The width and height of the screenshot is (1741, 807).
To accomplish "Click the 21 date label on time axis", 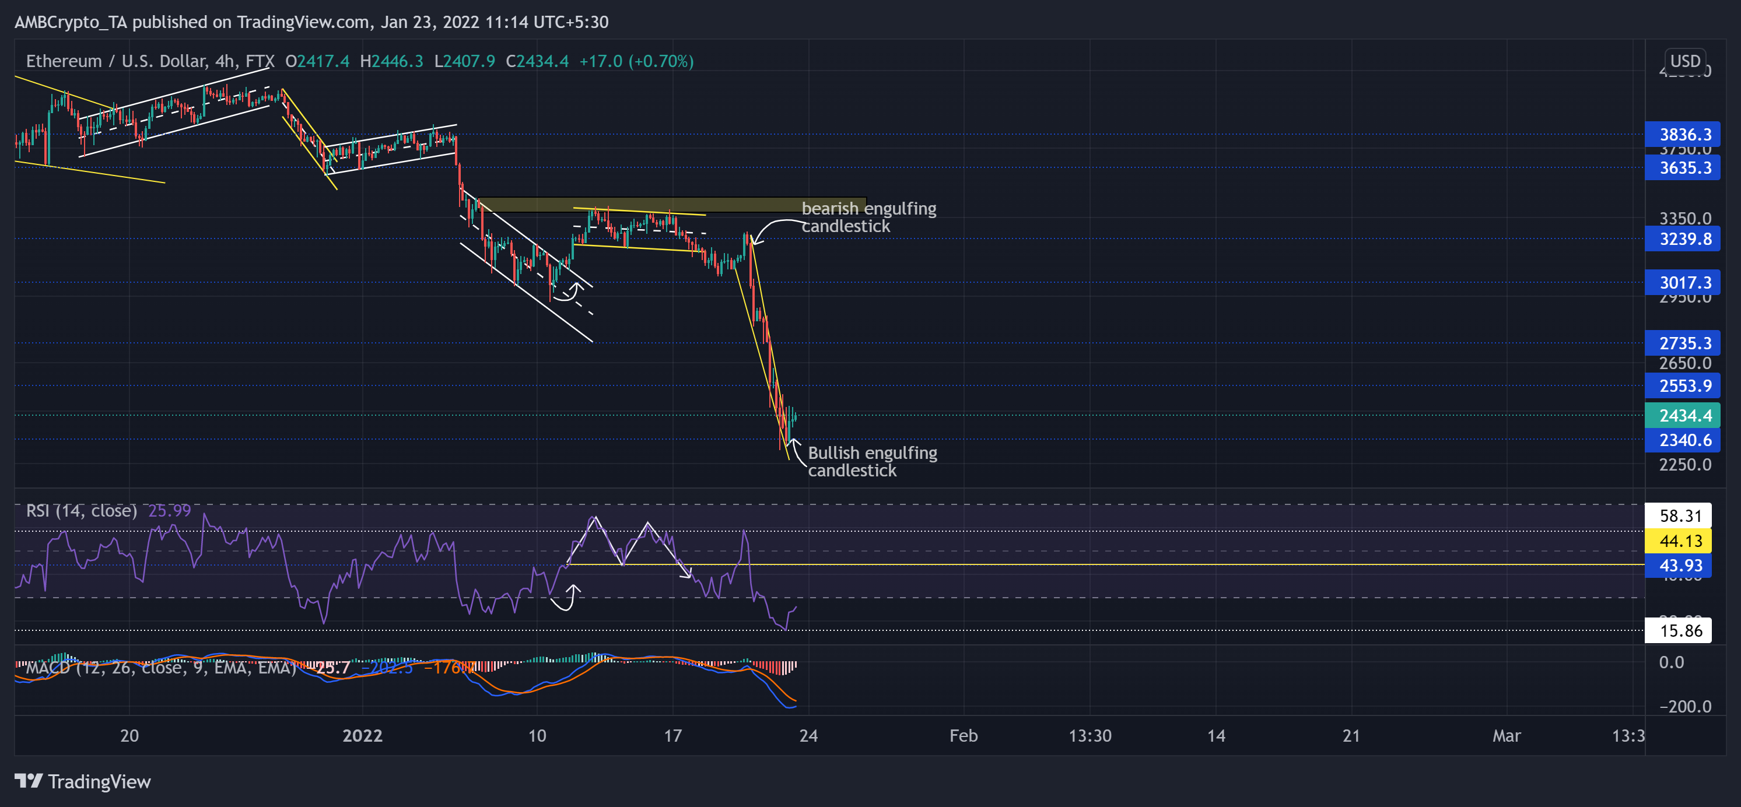I will 1351,735.
